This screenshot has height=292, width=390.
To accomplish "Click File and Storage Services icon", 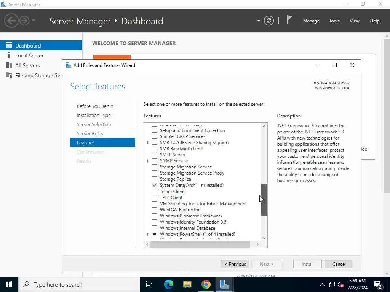I will [9, 75].
